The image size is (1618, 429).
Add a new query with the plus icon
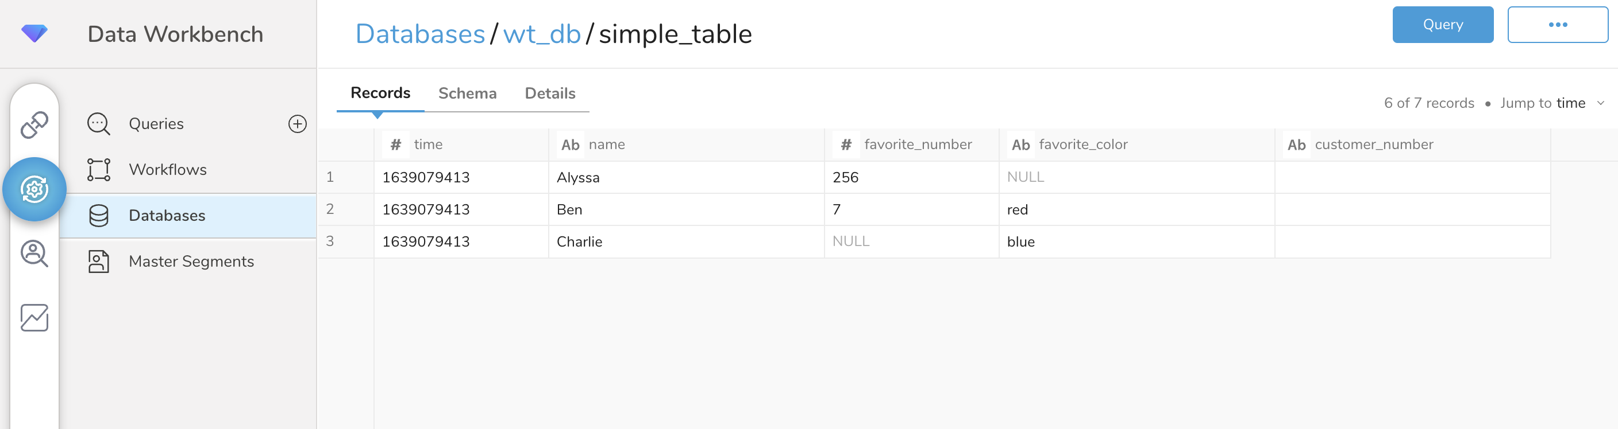click(x=297, y=123)
